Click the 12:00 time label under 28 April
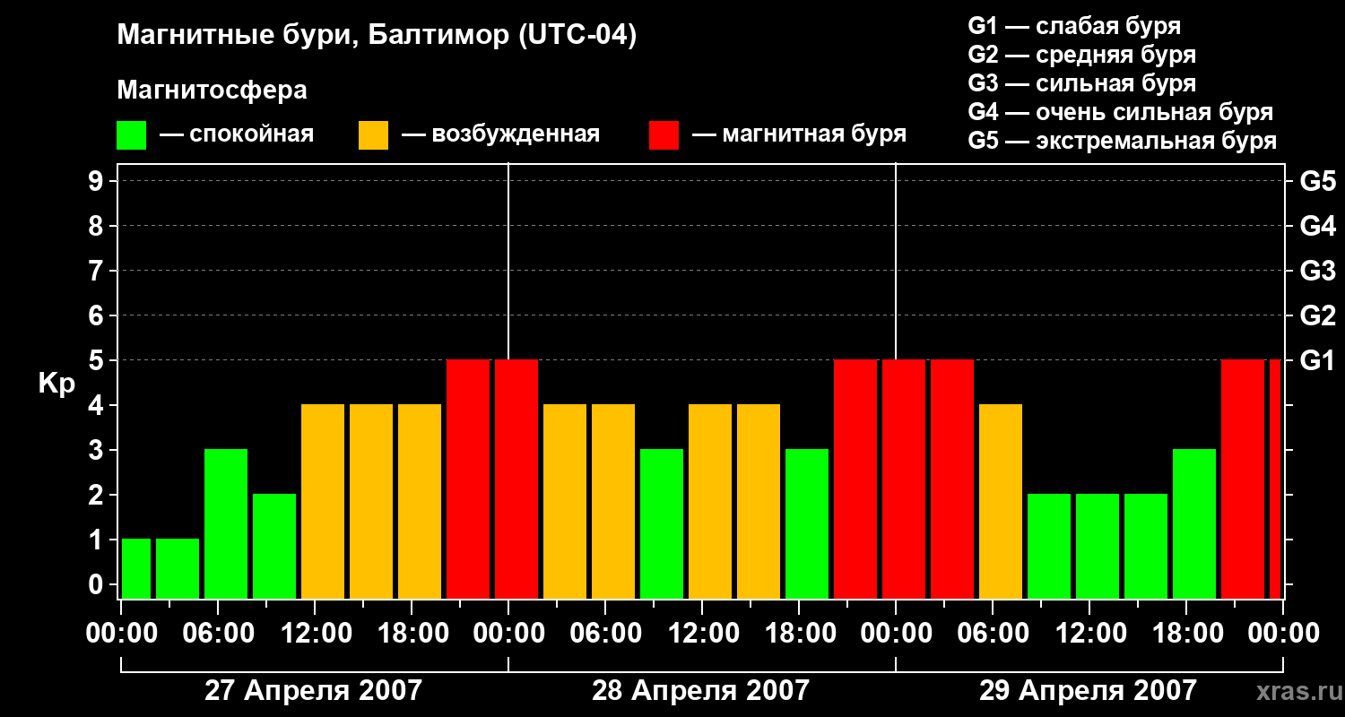 (x=702, y=634)
